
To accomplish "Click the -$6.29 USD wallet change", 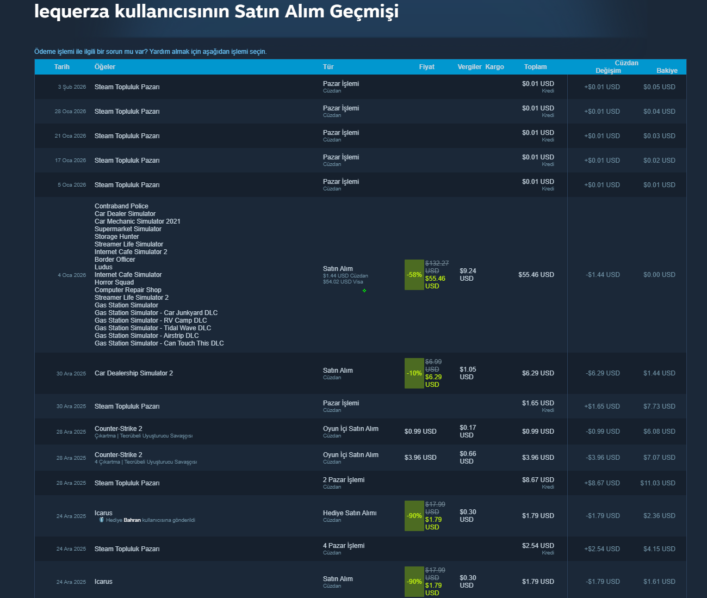I will [x=603, y=373].
